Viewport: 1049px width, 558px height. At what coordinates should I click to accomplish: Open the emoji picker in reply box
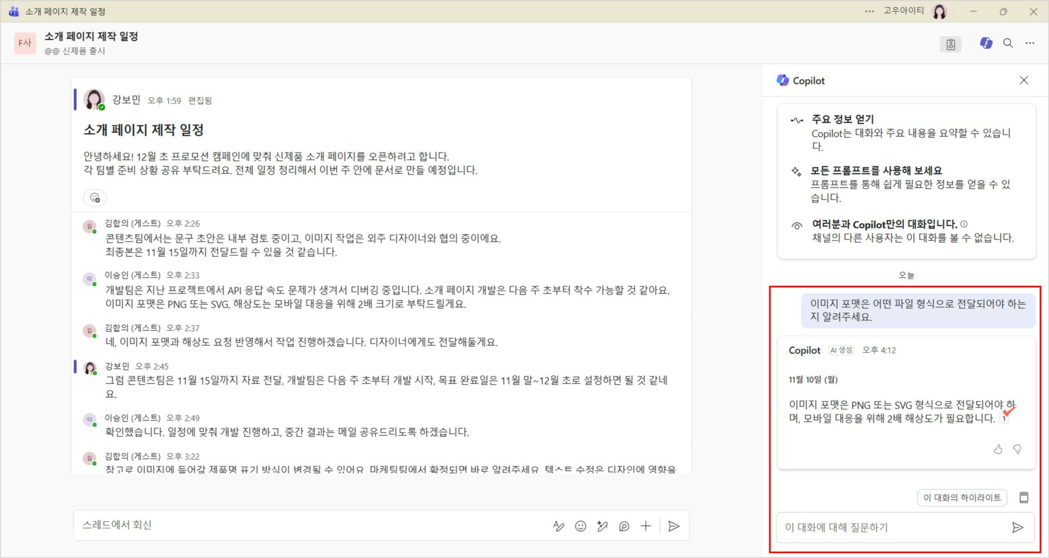[580, 526]
